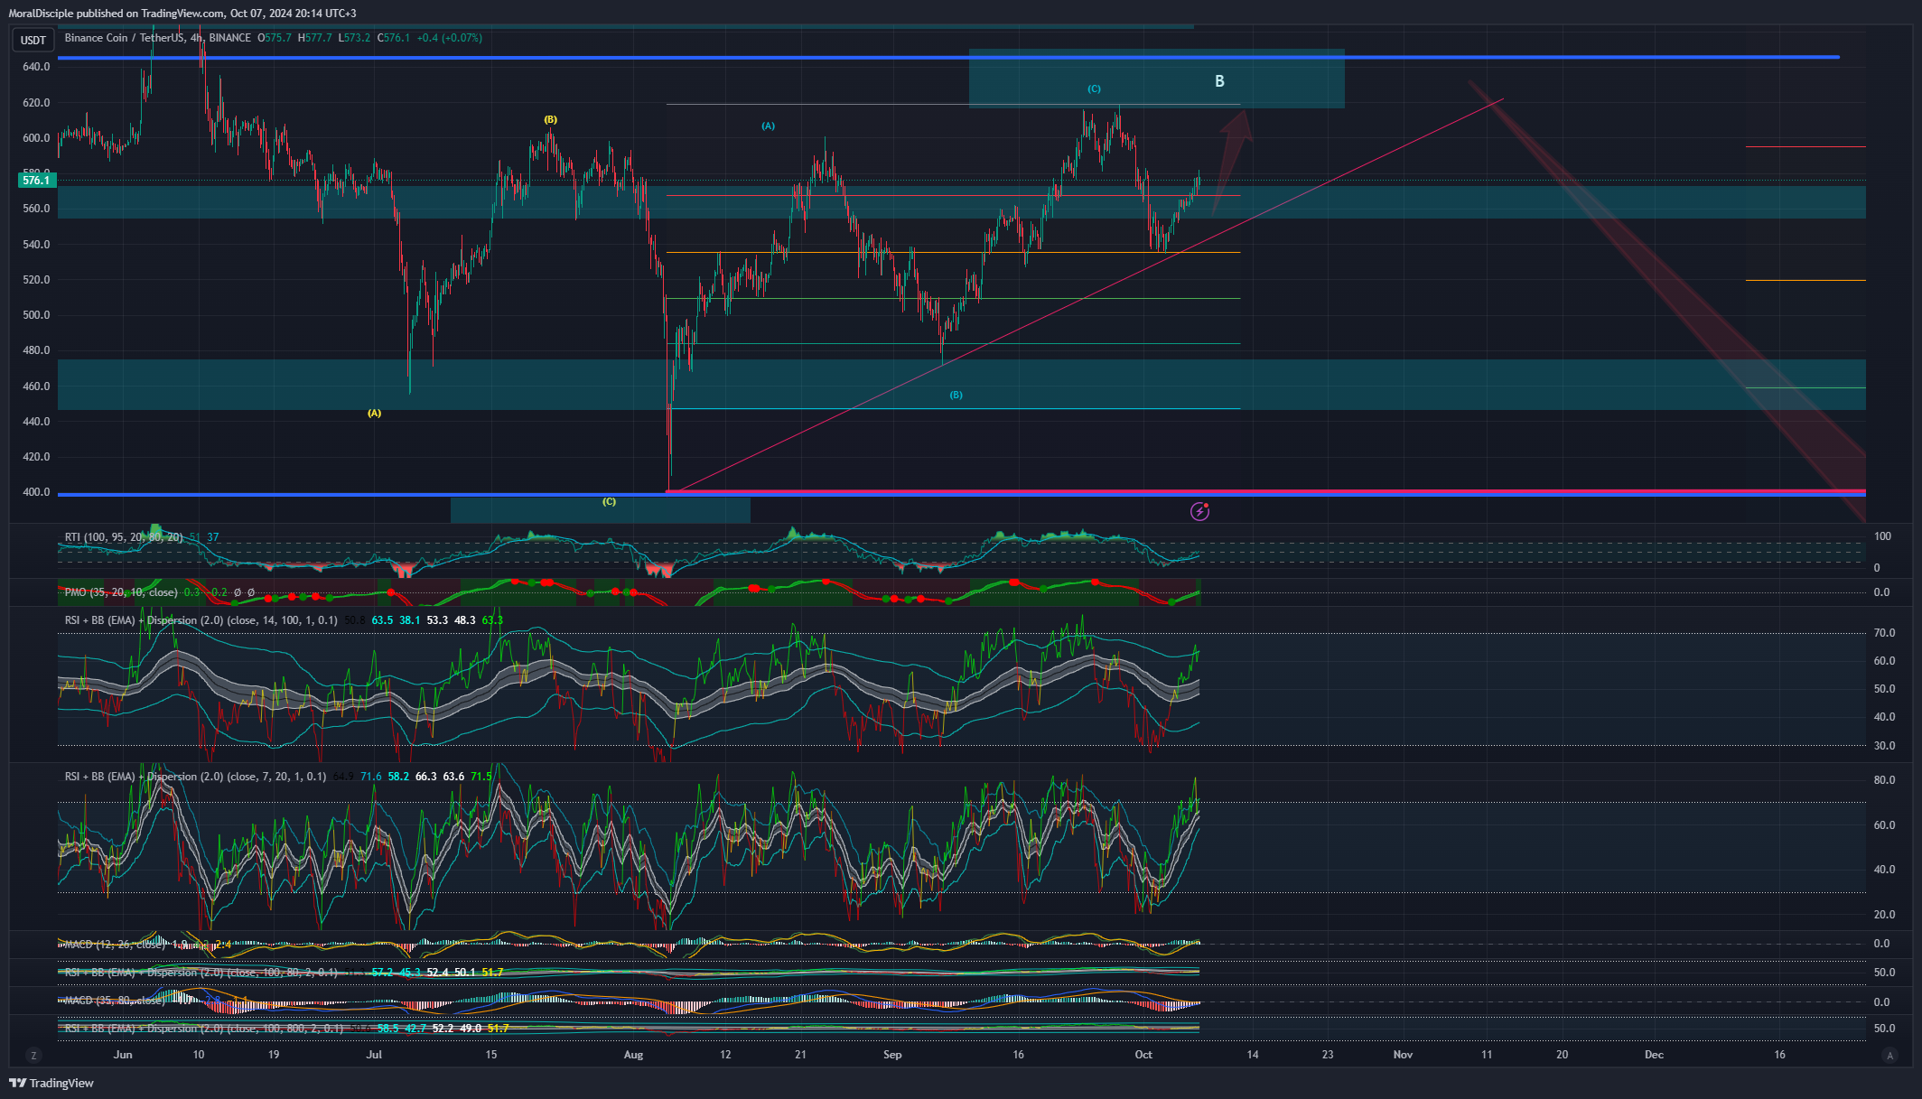
Task: Select the MACD (12, 26, close) legend
Action: coord(115,945)
